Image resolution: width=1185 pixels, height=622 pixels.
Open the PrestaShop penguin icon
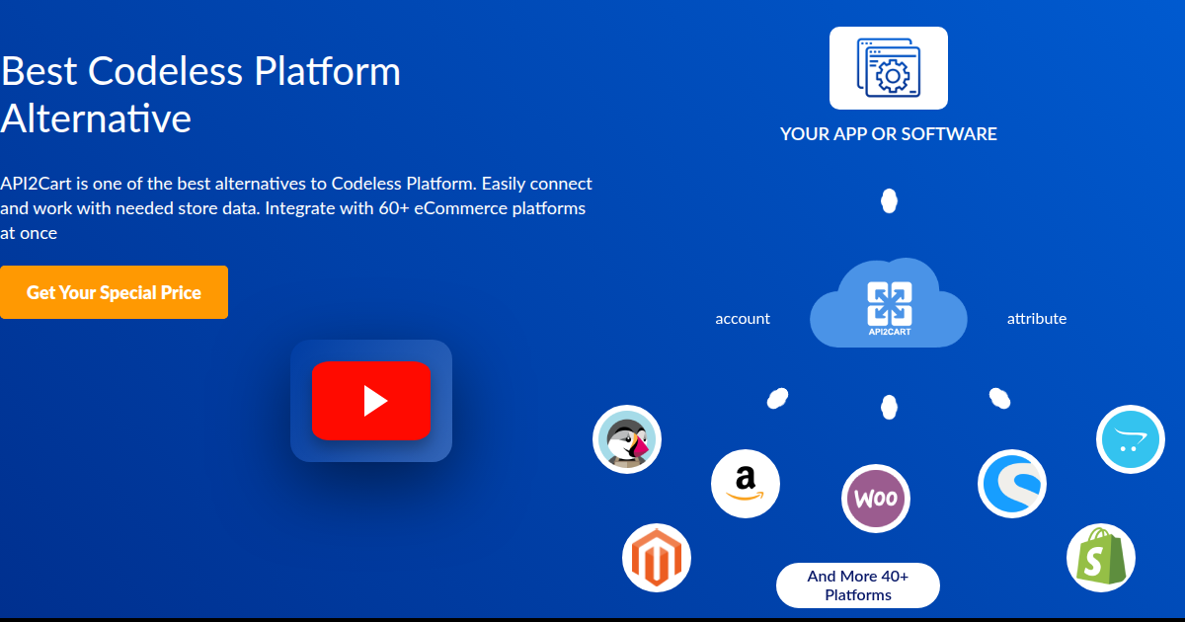coord(627,439)
